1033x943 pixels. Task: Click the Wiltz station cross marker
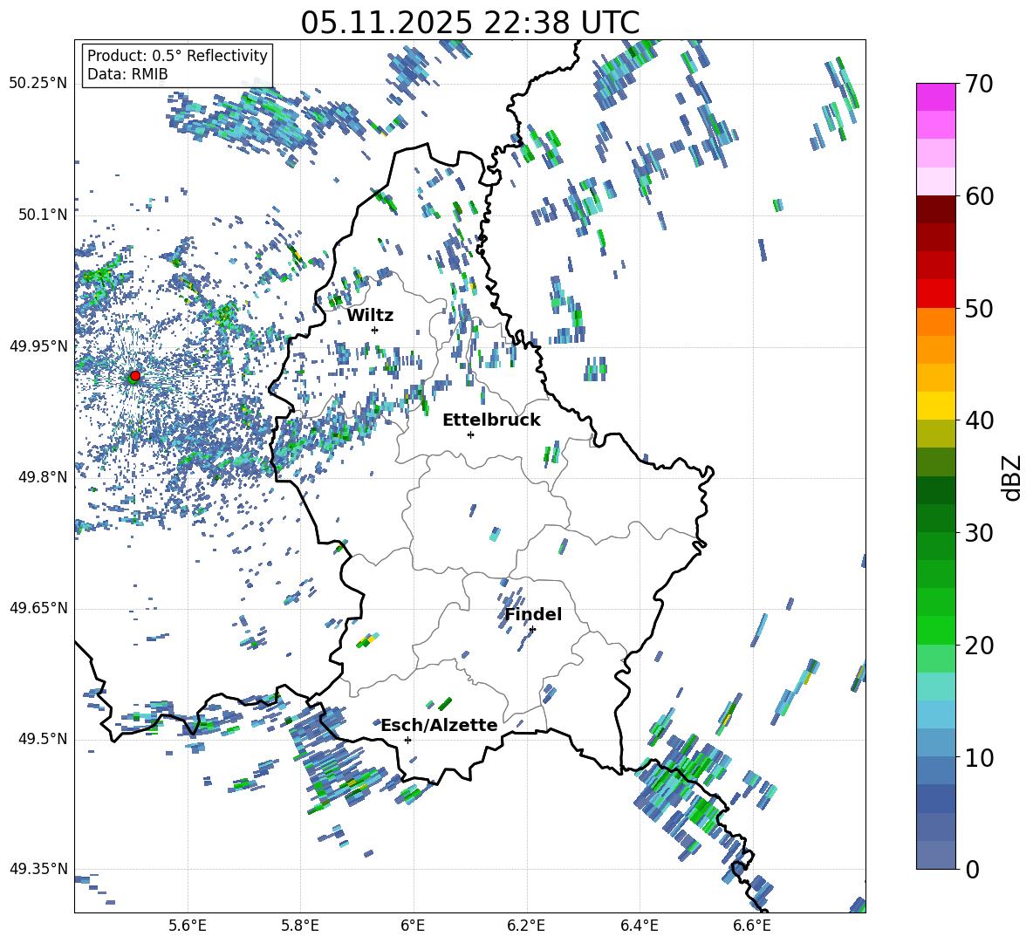click(375, 330)
